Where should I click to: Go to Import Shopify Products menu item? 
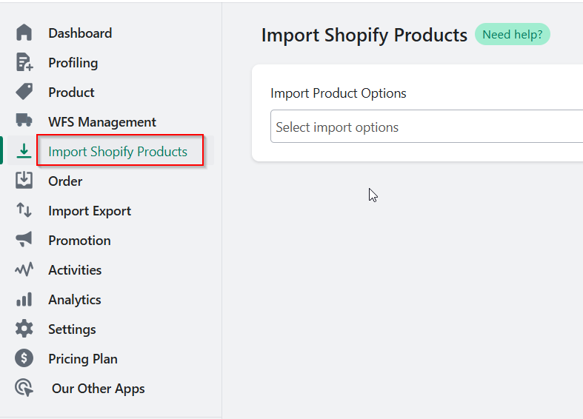(118, 152)
